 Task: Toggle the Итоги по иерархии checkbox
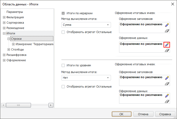63,13
